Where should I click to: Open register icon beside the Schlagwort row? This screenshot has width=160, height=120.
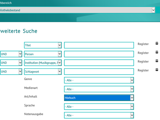tap(157, 70)
